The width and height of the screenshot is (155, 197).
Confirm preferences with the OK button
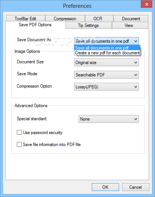coord(105,187)
